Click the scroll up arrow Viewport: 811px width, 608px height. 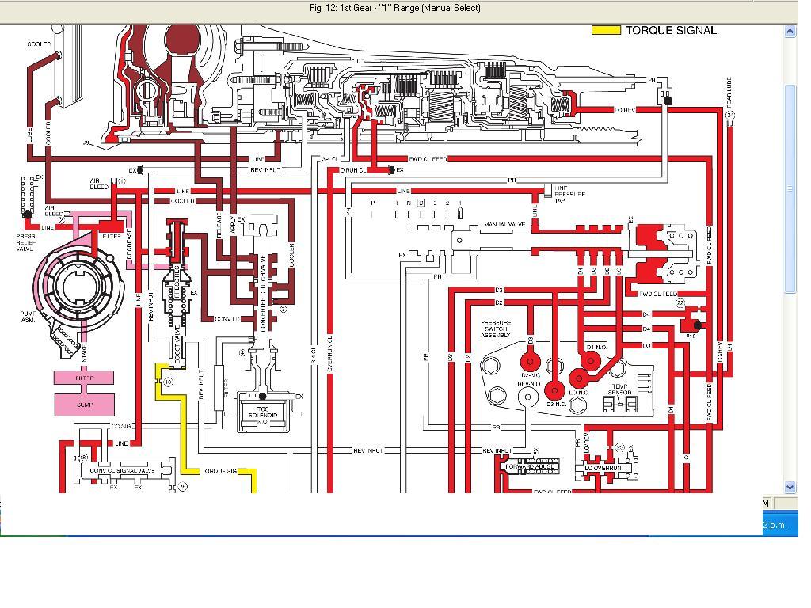[790, 32]
